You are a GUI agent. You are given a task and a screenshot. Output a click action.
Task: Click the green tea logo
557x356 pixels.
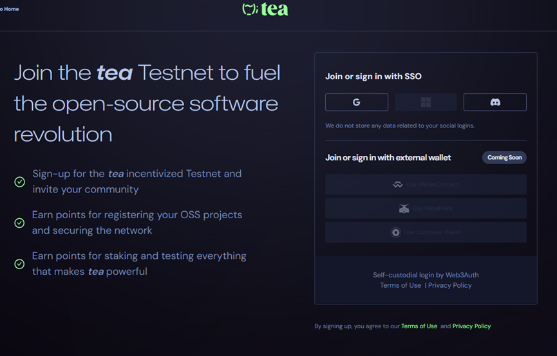coord(265,9)
